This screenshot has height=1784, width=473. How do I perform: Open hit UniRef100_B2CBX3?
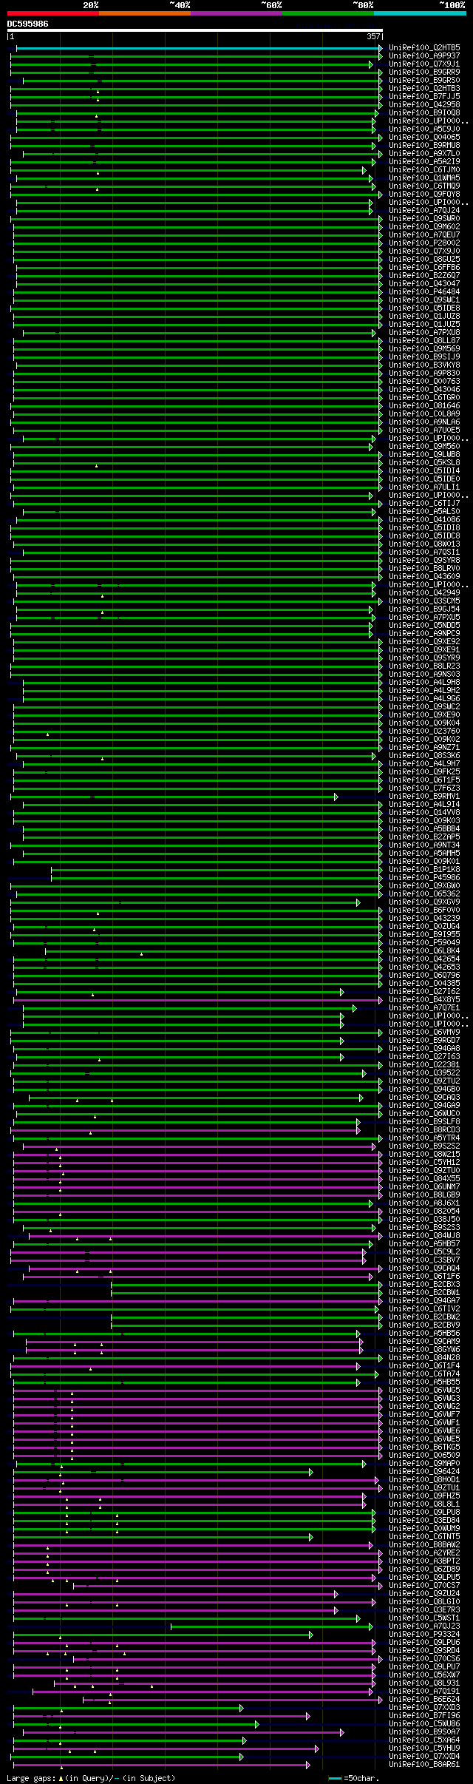pos(424,1285)
